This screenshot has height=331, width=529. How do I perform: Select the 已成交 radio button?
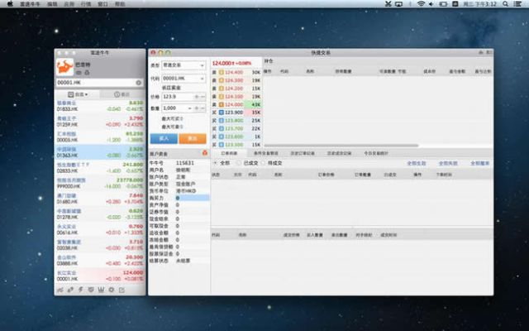pyautogui.click(x=239, y=163)
